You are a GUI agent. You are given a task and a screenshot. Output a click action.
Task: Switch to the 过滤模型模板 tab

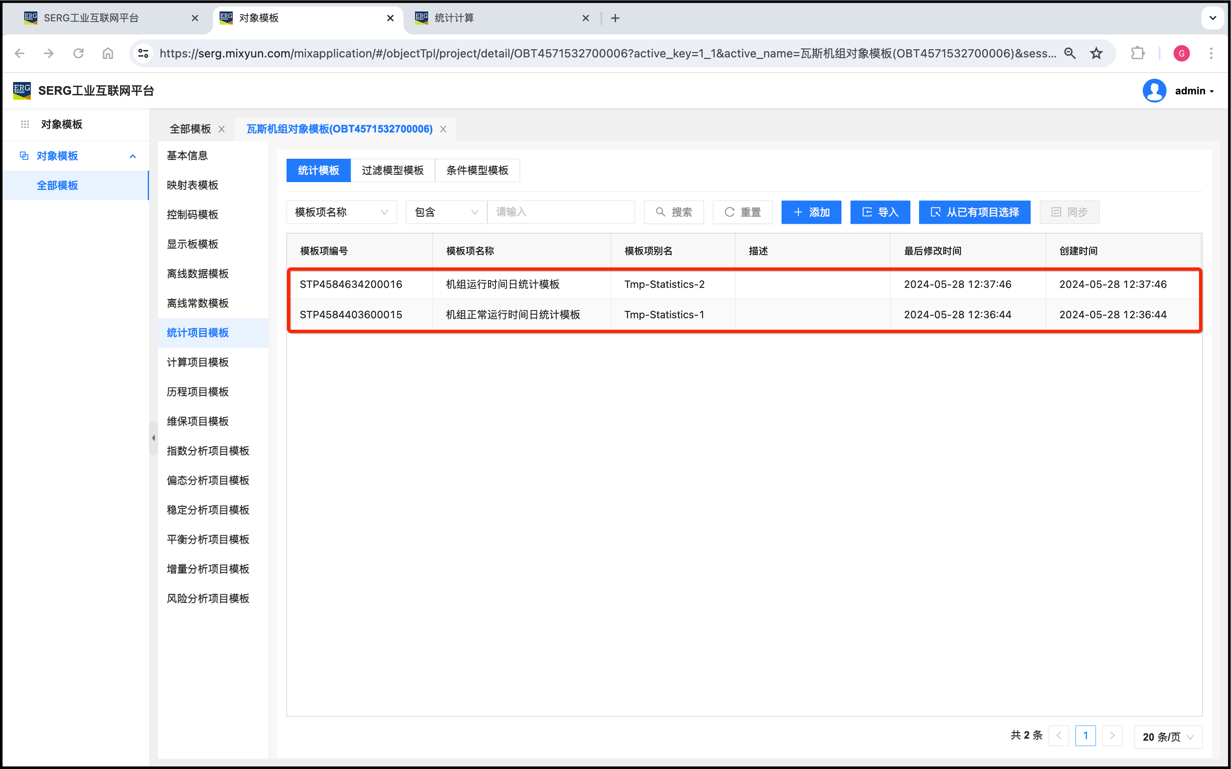(392, 170)
